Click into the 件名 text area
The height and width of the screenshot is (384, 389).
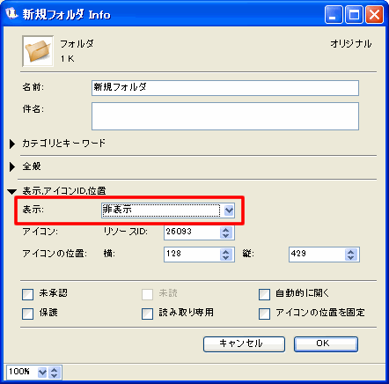(225, 116)
